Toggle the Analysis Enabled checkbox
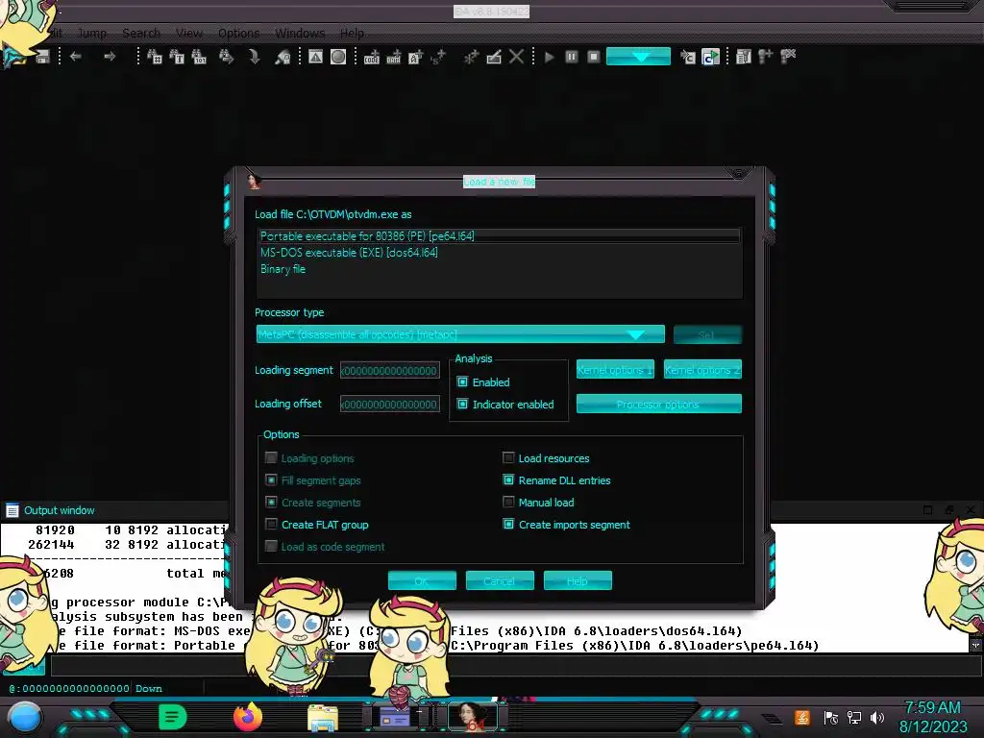Image resolution: width=984 pixels, height=738 pixels. coord(462,381)
